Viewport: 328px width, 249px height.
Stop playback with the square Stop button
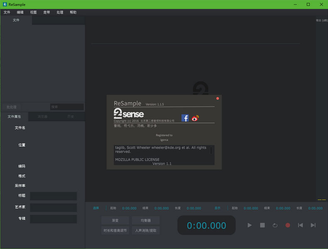coord(262,225)
